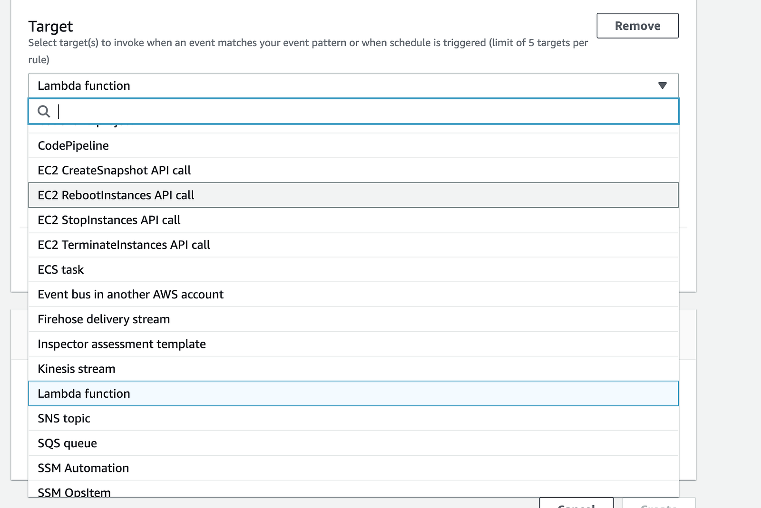Select EC2 RebootInstances API call
This screenshot has height=508, width=761.
tap(116, 195)
